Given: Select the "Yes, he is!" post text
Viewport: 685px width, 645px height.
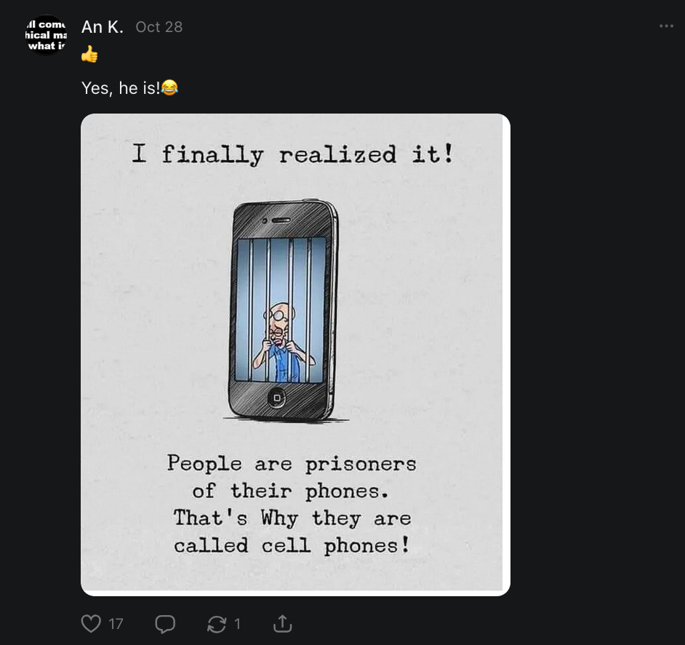Looking at the screenshot, I should point(121,88).
